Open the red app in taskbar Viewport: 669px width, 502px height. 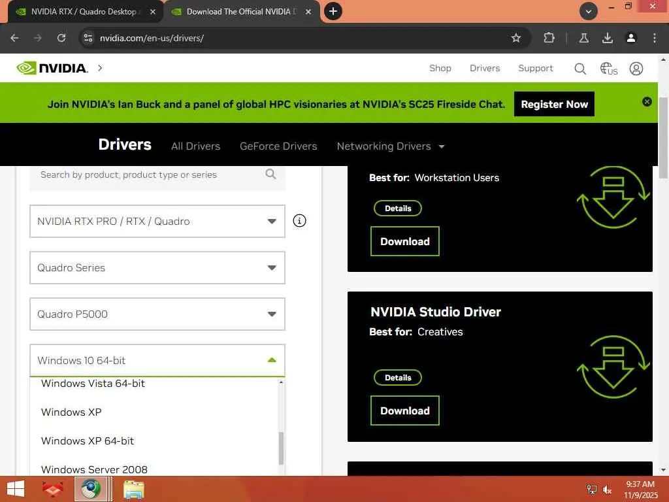(53, 489)
